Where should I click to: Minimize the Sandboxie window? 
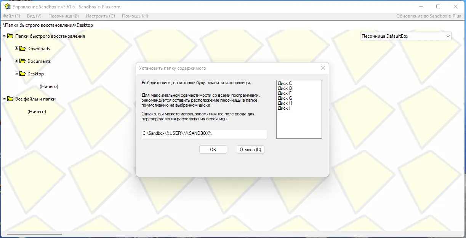pos(421,6)
